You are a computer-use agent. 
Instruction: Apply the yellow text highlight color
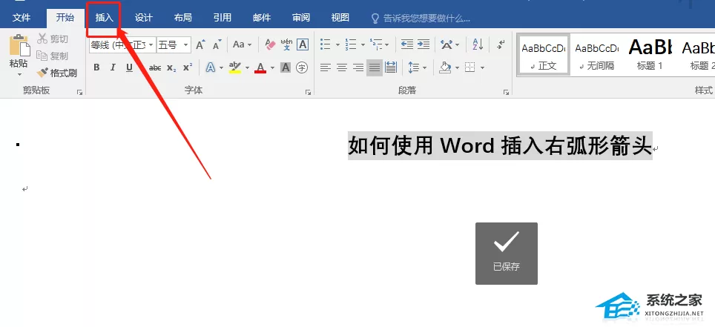click(235, 68)
